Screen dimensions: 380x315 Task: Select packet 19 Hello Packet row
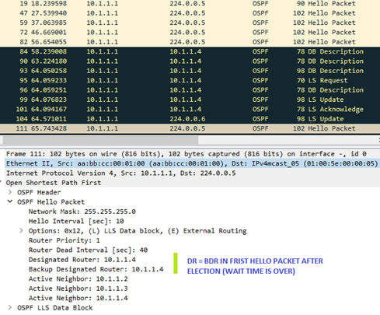tap(190, 4)
